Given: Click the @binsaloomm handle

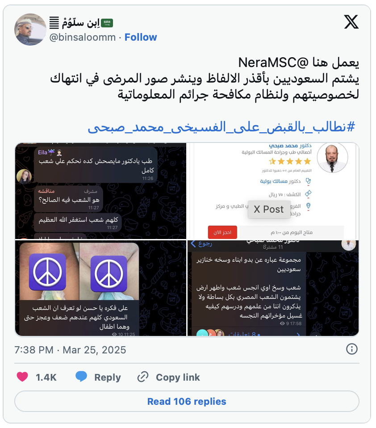Looking at the screenshot, I should point(83,37).
